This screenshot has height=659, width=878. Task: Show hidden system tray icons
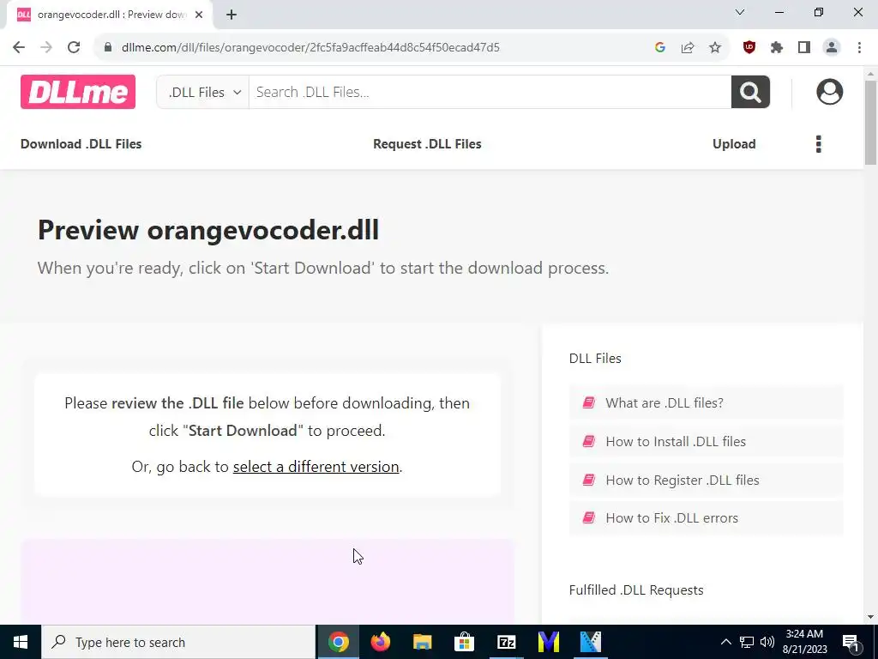click(725, 642)
